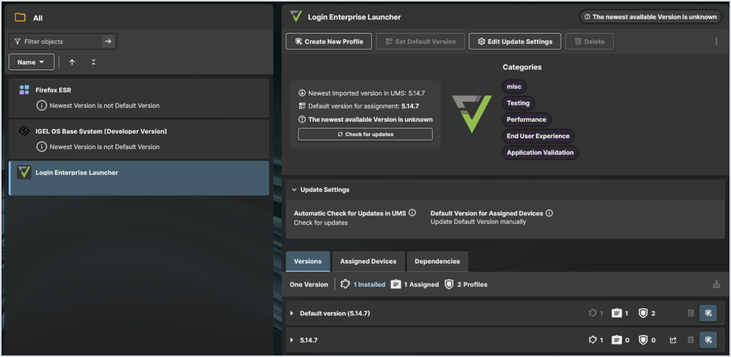
Task: Click create profile icon in Default version row
Action: point(708,313)
